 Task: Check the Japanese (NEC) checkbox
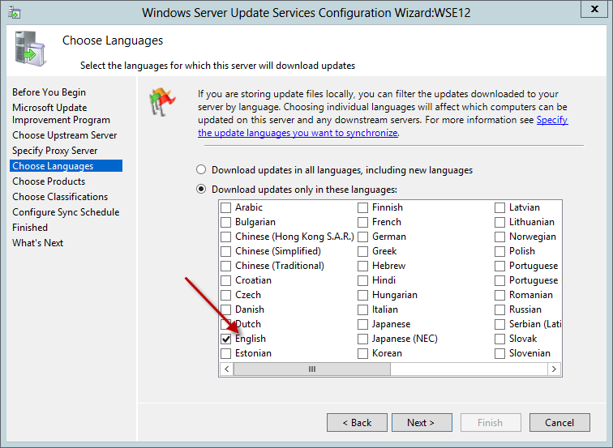click(x=363, y=339)
